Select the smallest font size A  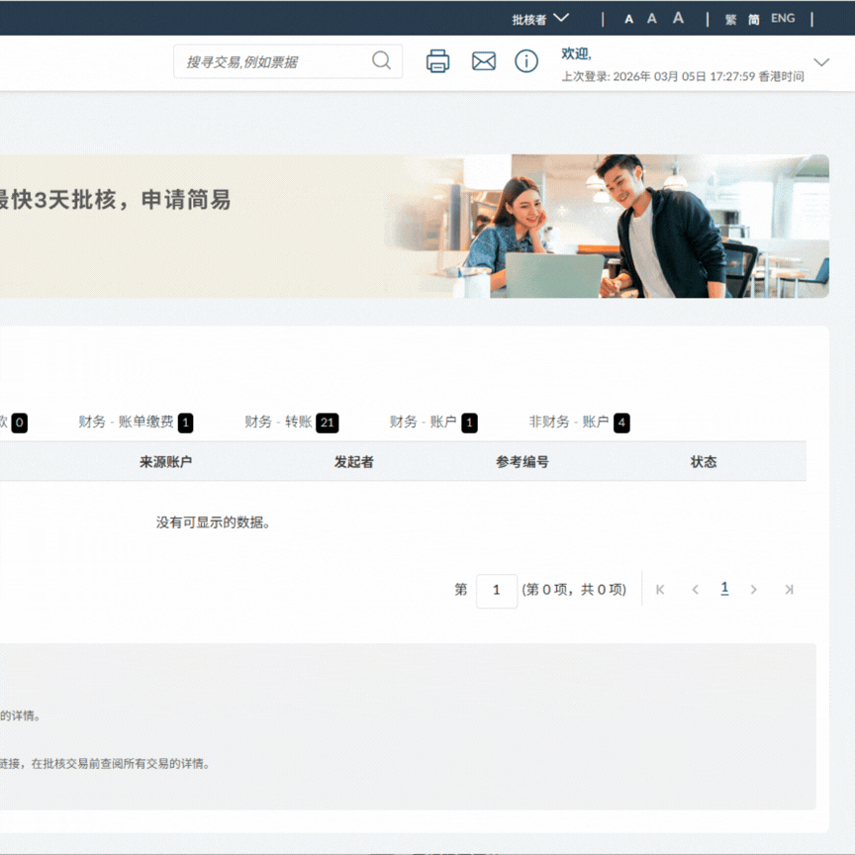point(628,19)
